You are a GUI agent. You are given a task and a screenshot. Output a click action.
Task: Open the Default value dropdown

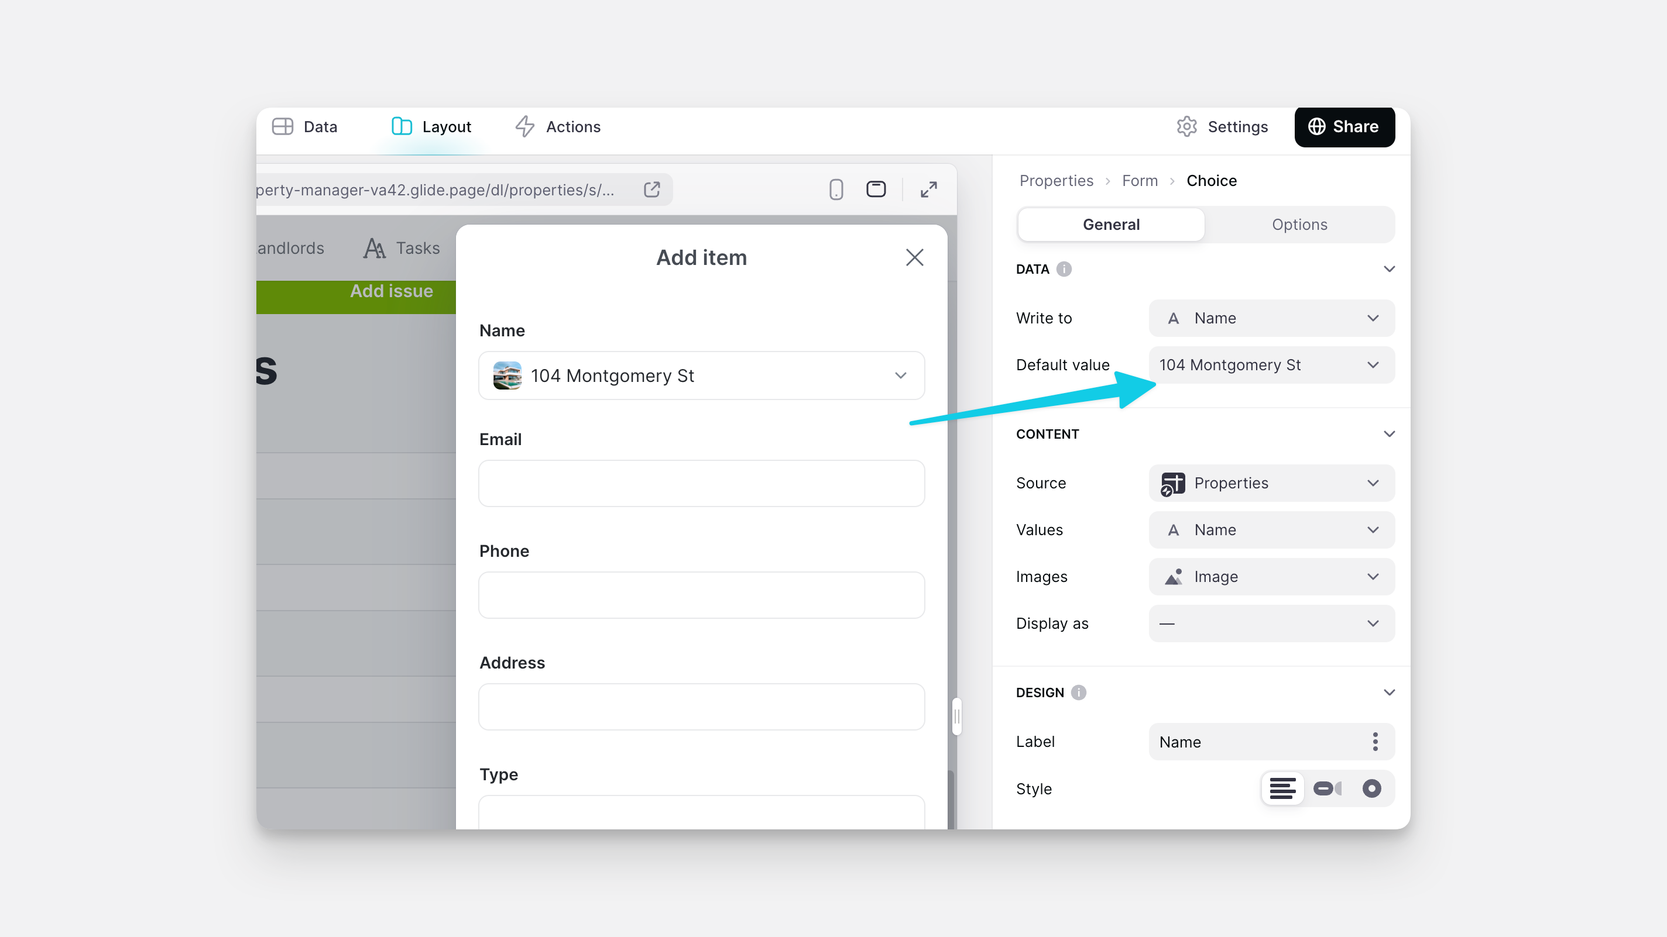pos(1271,365)
